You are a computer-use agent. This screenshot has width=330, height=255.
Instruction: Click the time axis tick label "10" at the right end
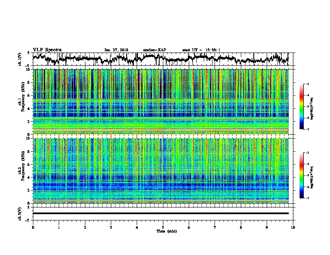point(293,227)
